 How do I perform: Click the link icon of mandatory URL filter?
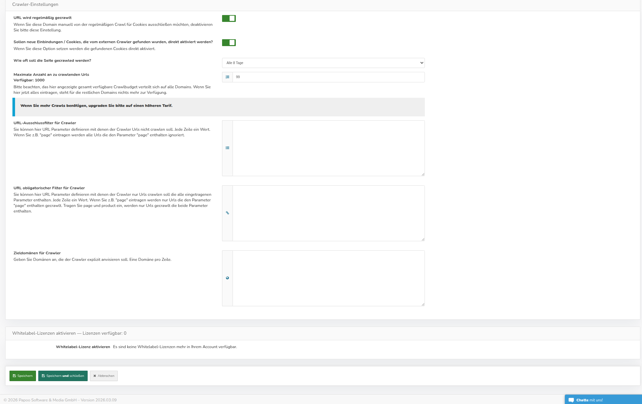pyautogui.click(x=227, y=213)
